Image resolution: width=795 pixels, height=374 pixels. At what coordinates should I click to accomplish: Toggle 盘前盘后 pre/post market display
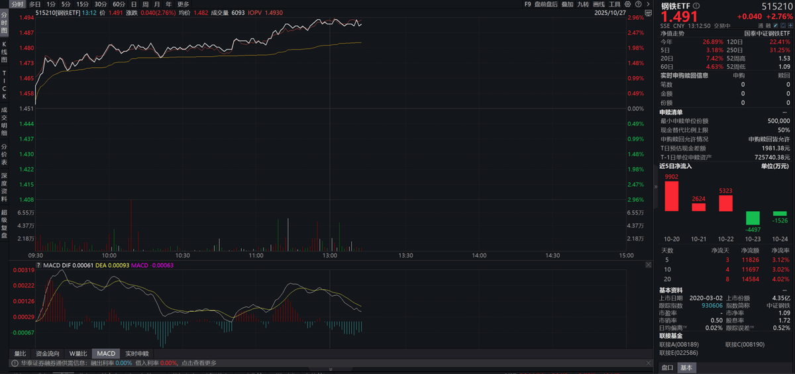click(546, 4)
